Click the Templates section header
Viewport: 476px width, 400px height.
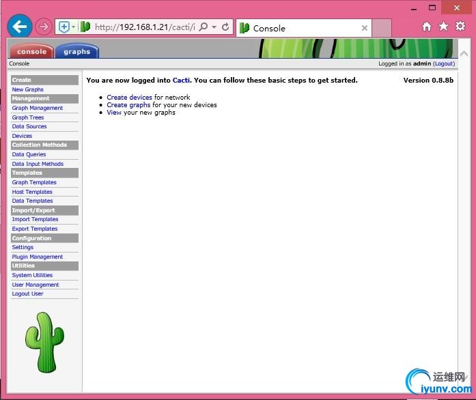44,173
